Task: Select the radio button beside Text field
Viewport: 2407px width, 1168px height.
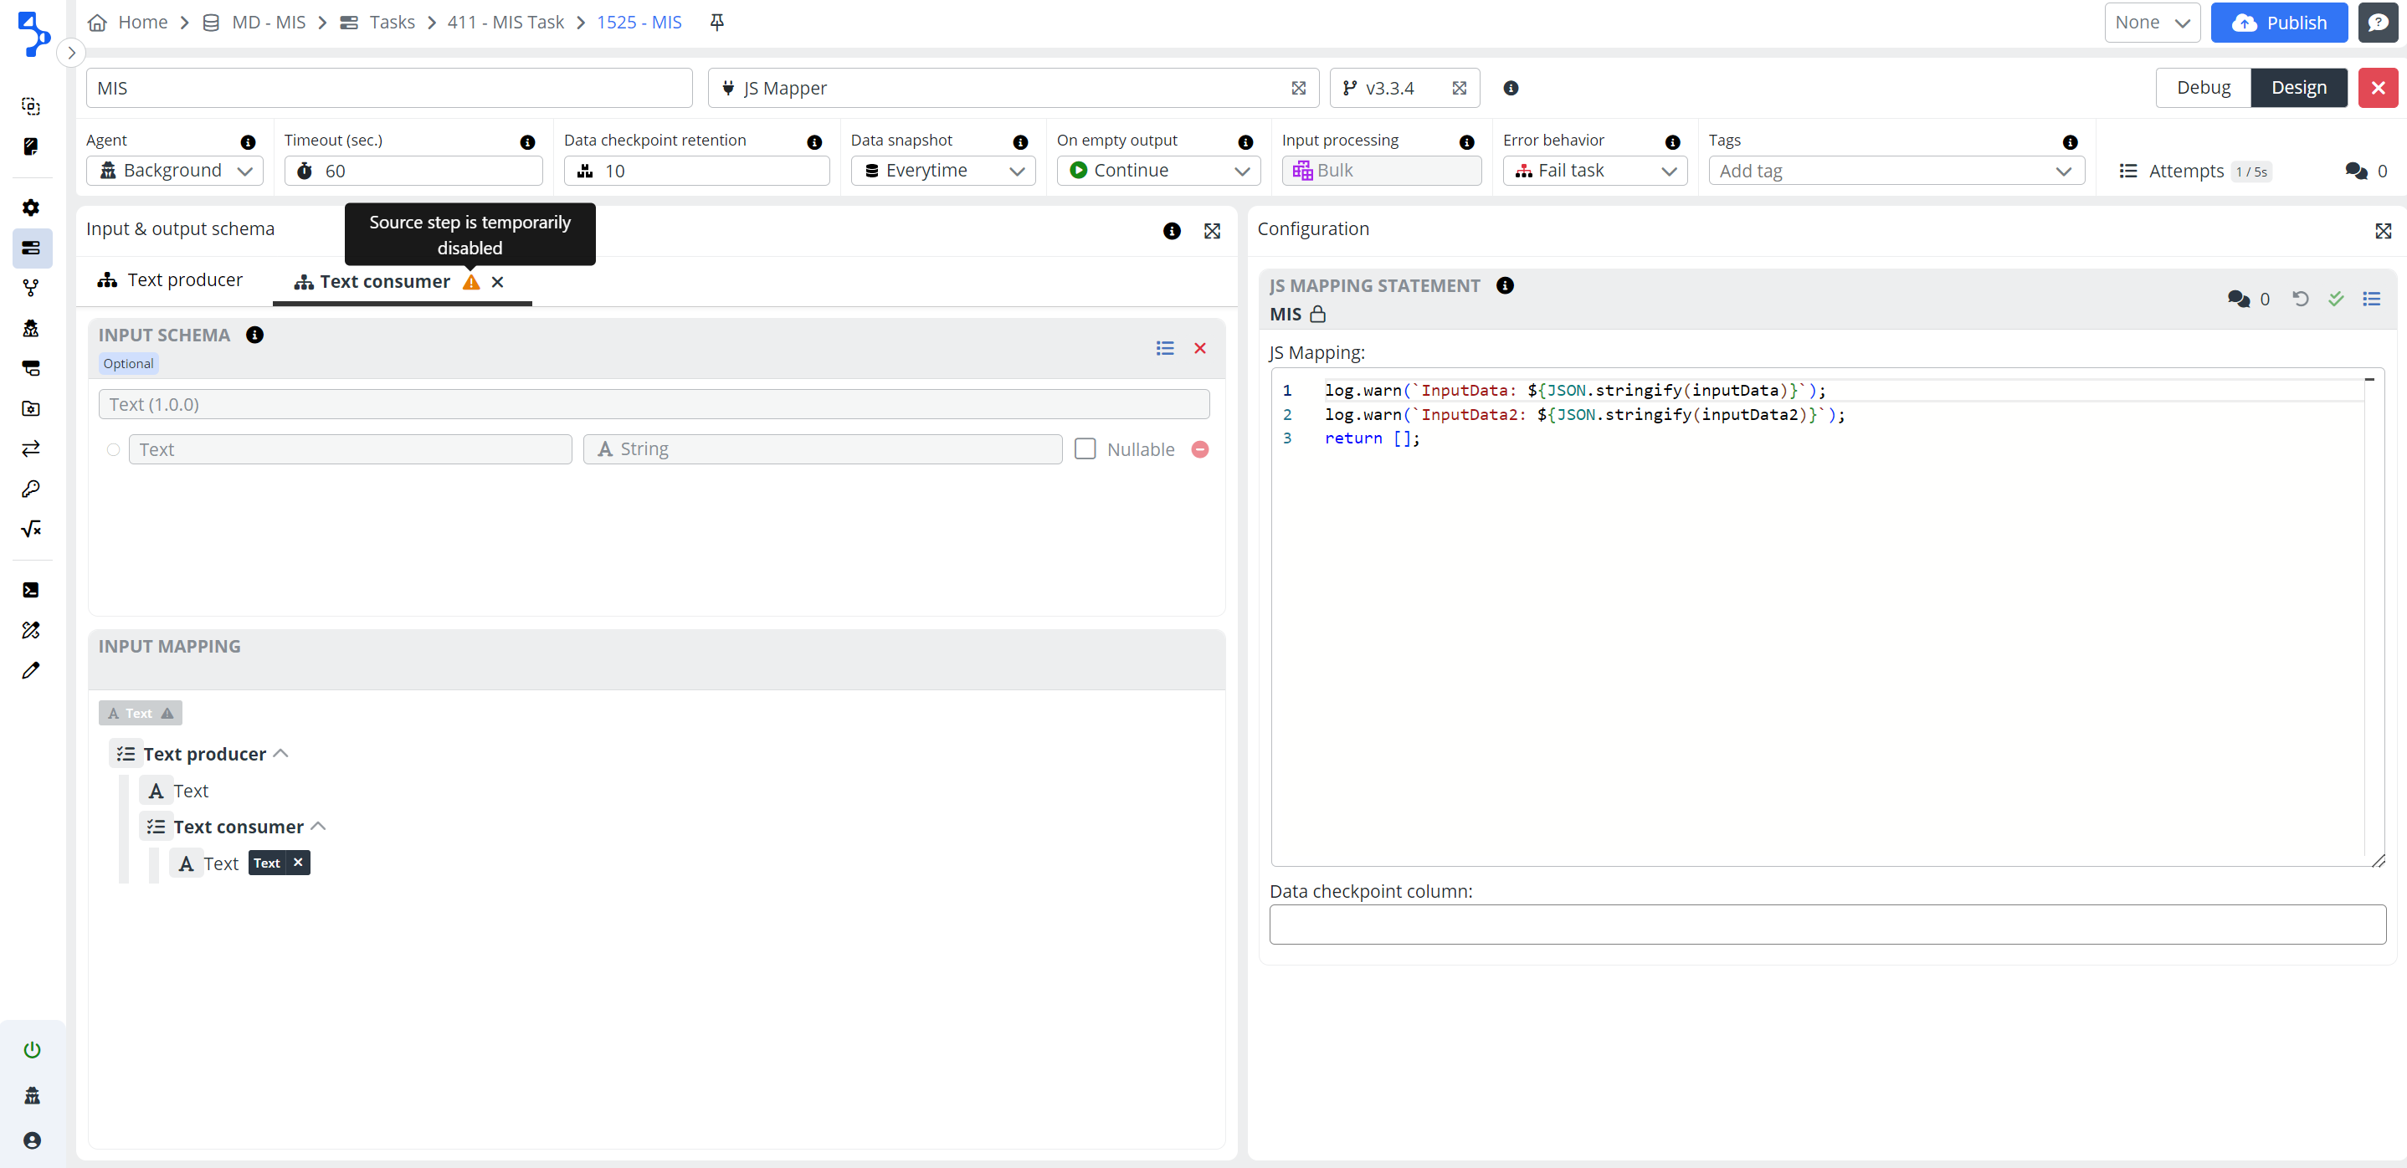Action: [x=113, y=449]
